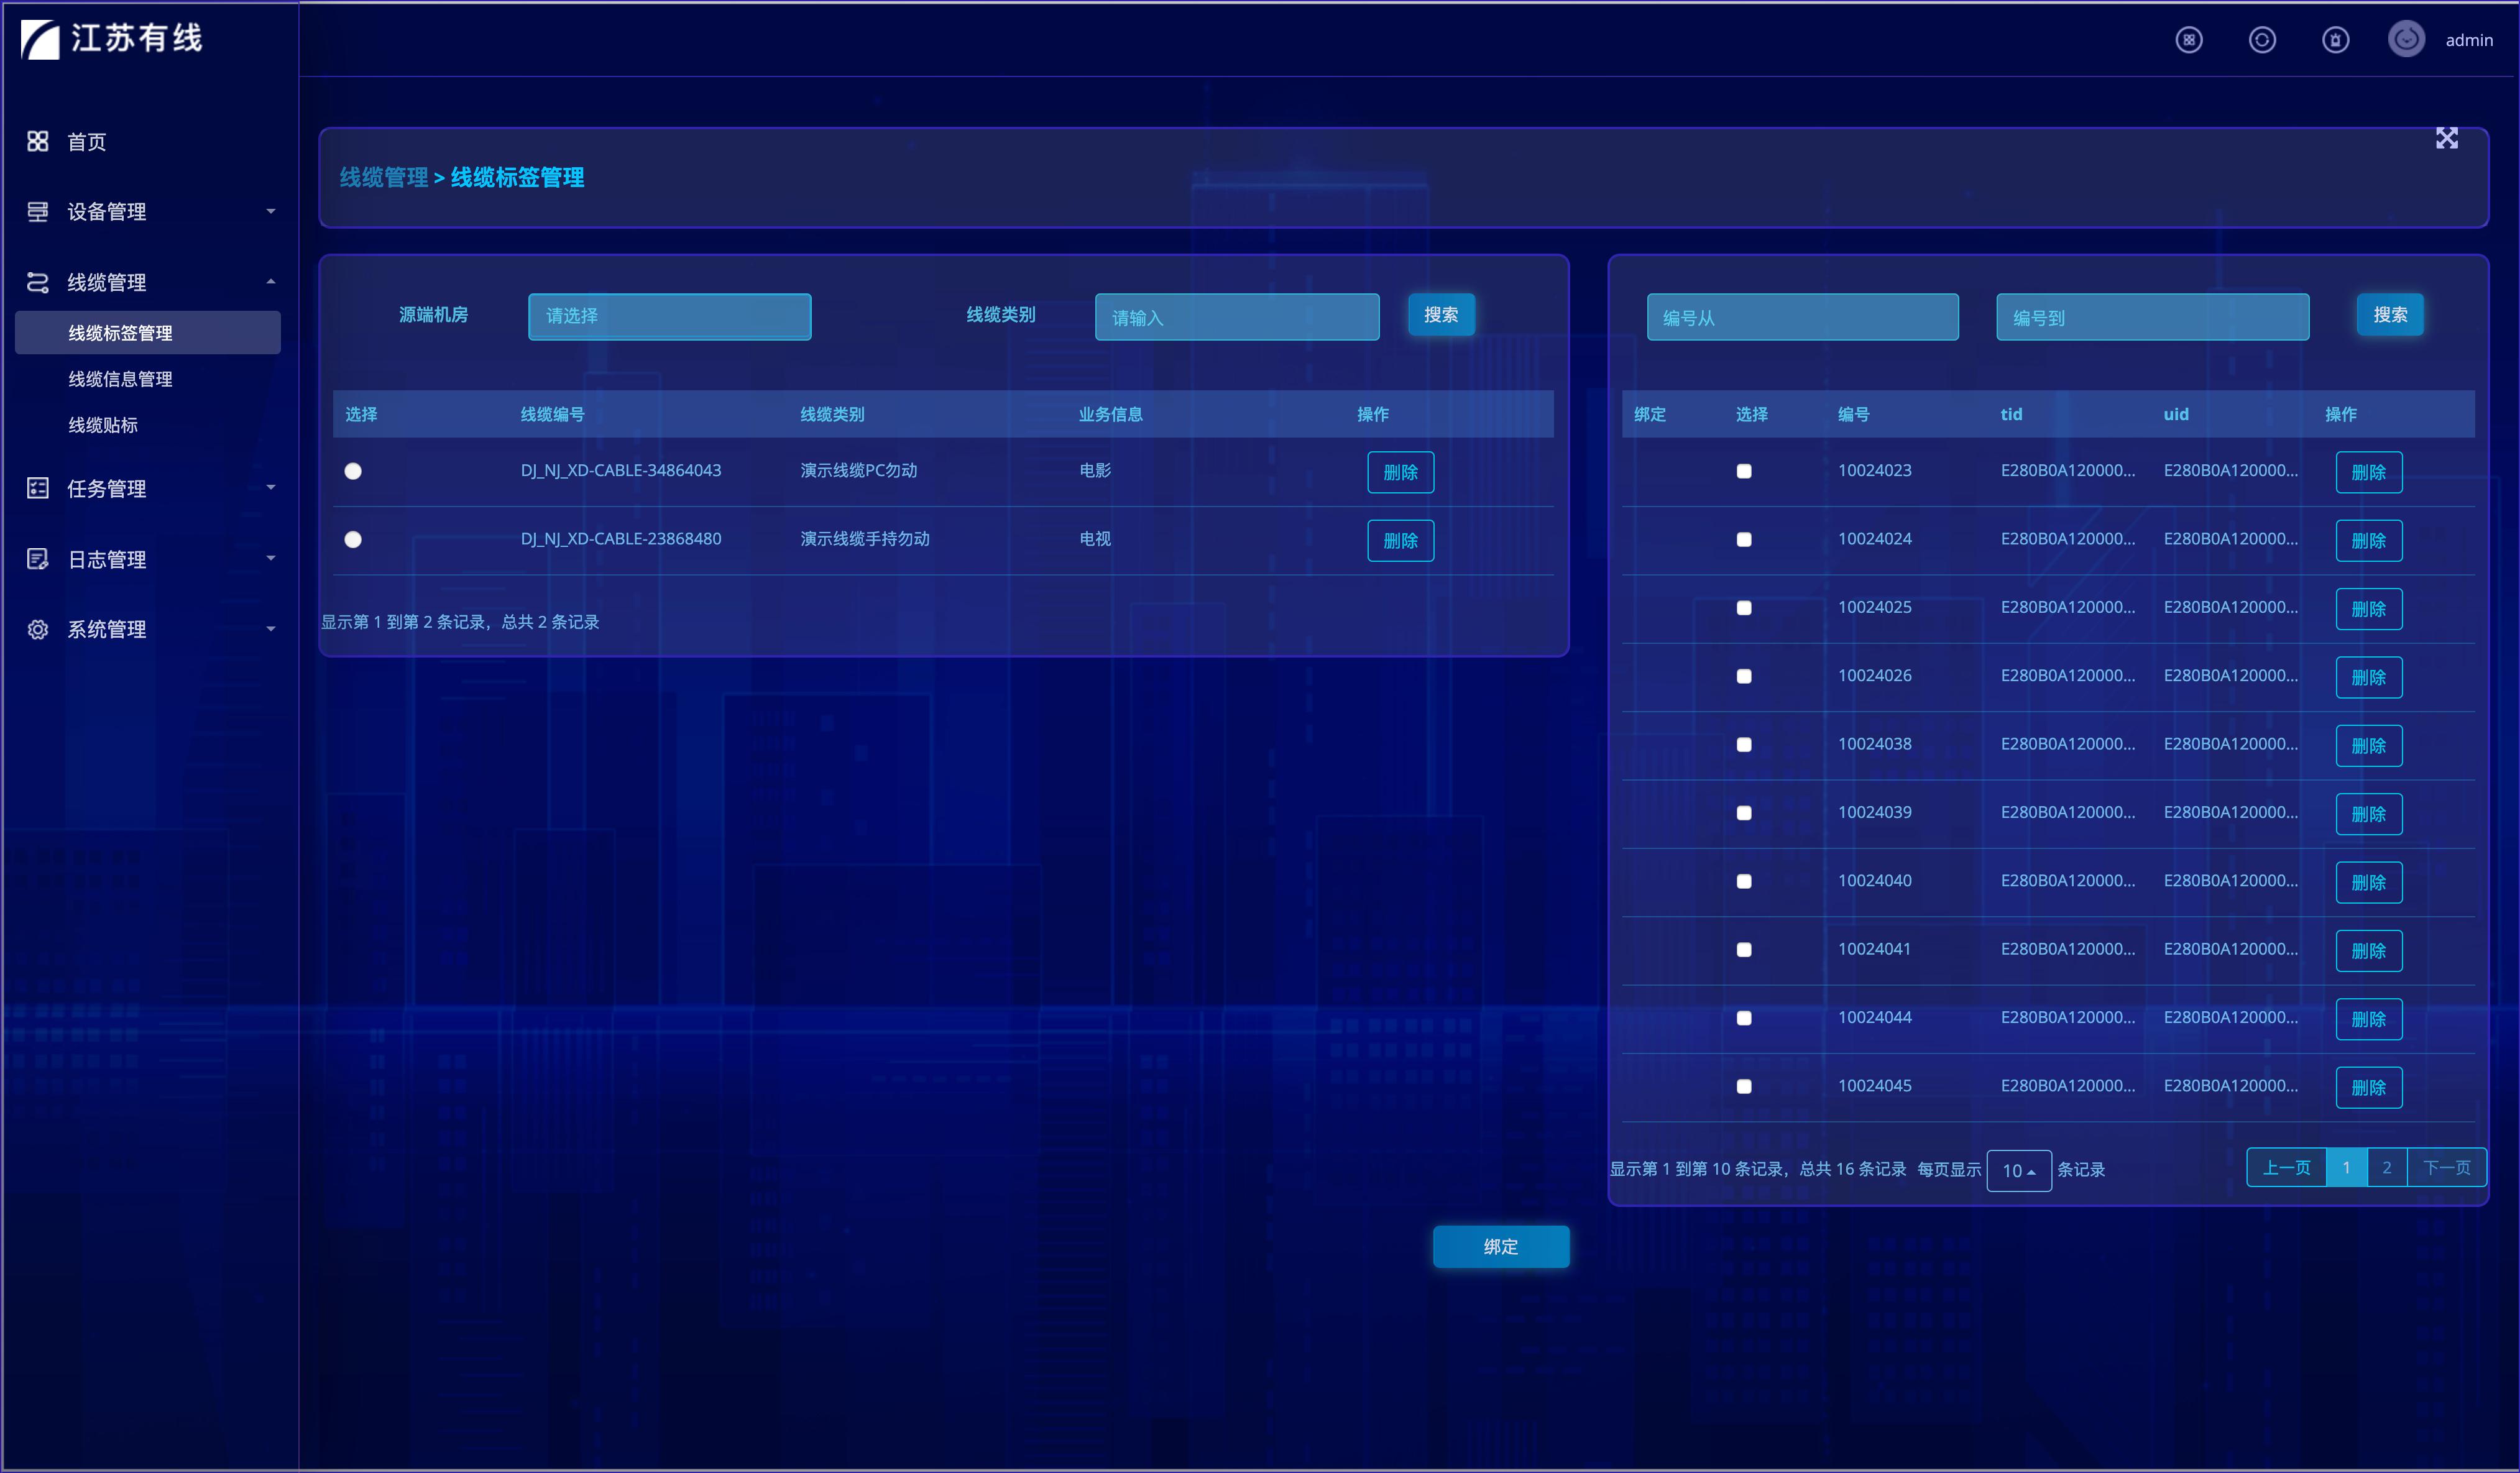The height and width of the screenshot is (1473, 2520).
Task: Delete cable DJ_NJ_XD-CABLE-23868480
Action: click(1400, 540)
